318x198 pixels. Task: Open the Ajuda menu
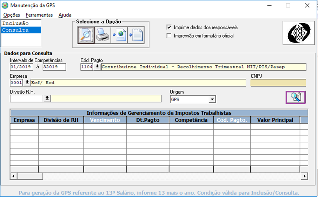[x=65, y=15]
